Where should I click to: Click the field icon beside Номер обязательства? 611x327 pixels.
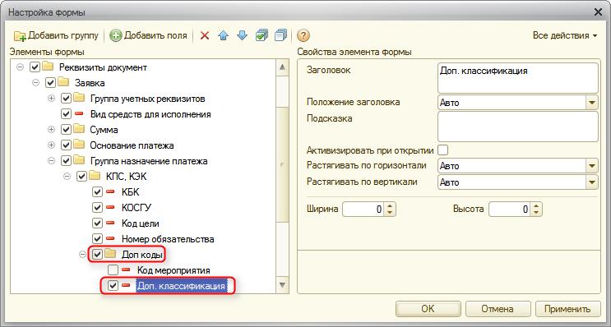110,238
